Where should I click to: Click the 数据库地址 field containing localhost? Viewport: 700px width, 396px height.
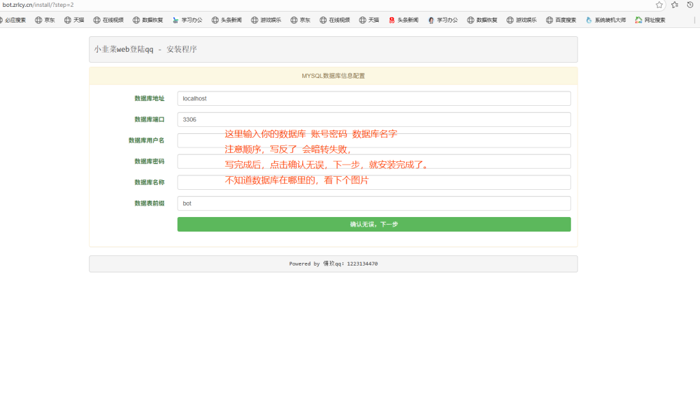(x=373, y=98)
